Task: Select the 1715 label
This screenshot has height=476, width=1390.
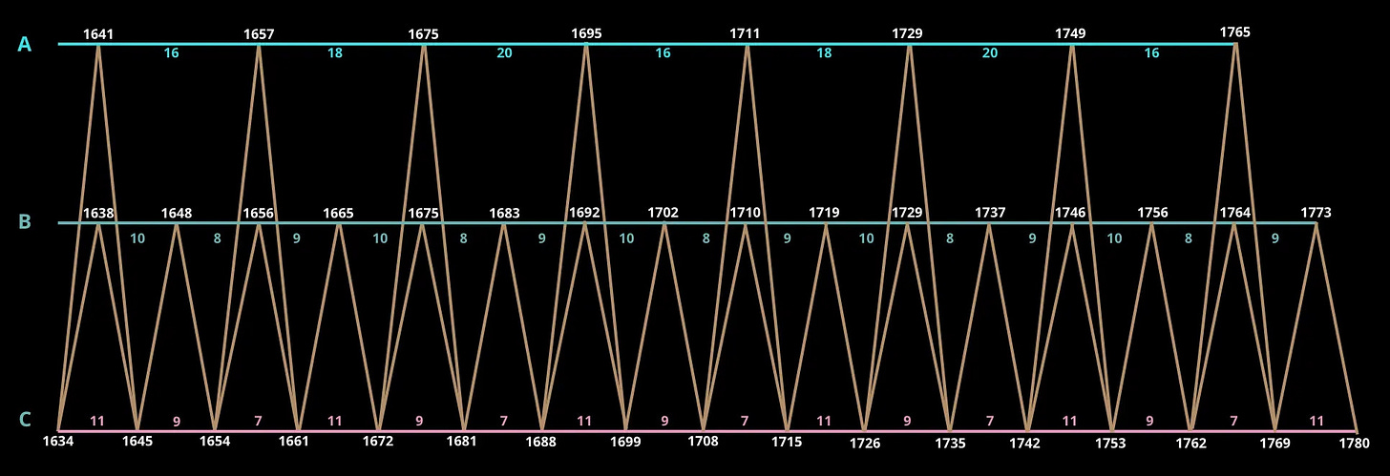Action: [x=787, y=443]
